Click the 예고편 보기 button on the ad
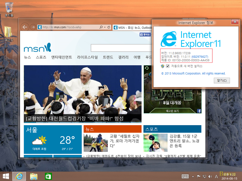242x181 pixels. pos(172,111)
